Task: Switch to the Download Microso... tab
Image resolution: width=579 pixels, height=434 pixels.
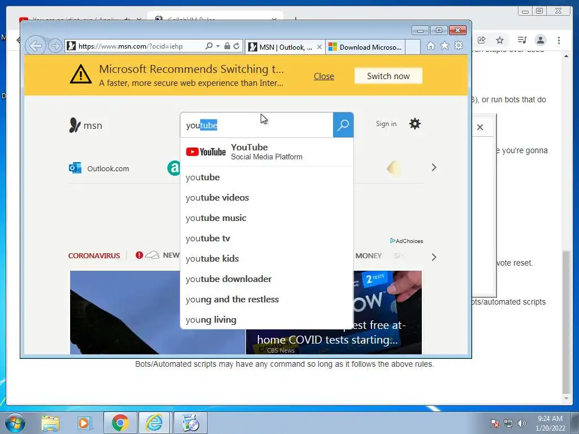Action: 366,47
